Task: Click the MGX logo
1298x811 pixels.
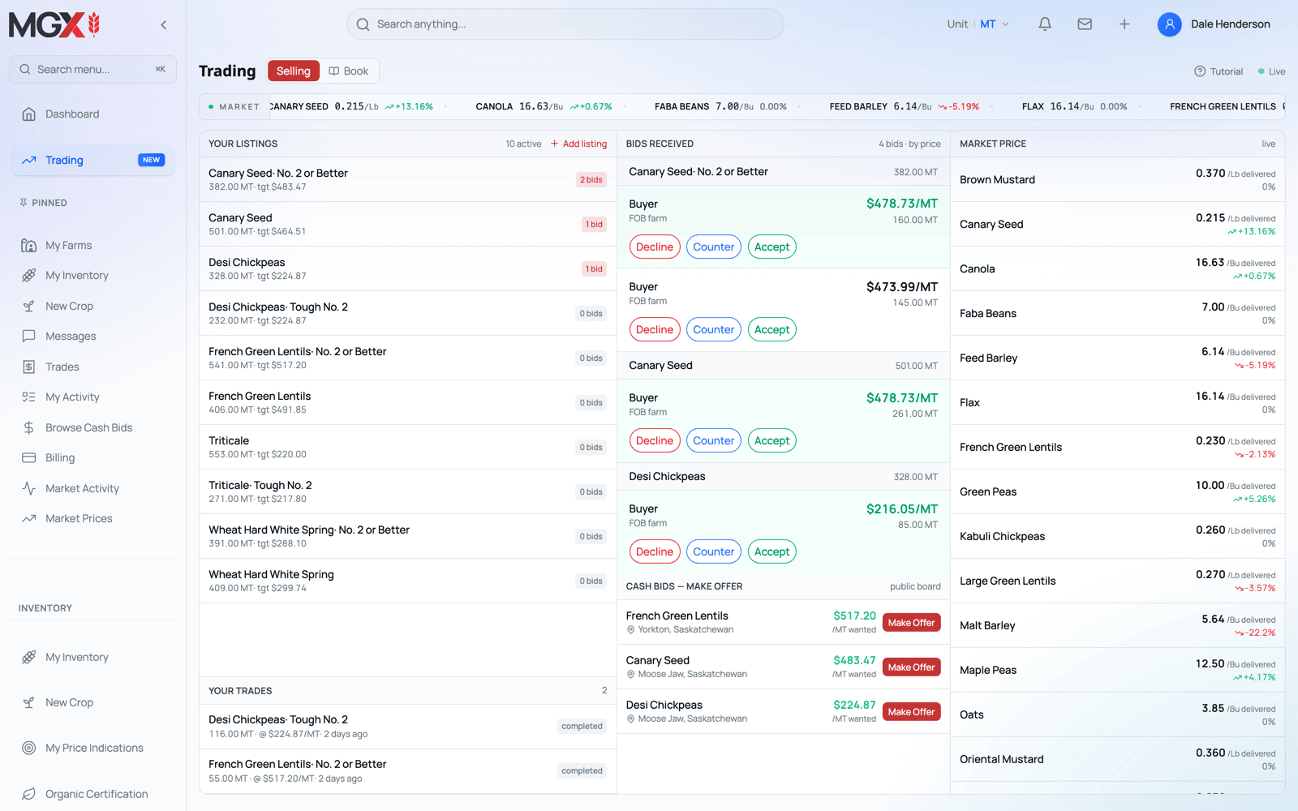Action: point(54,25)
